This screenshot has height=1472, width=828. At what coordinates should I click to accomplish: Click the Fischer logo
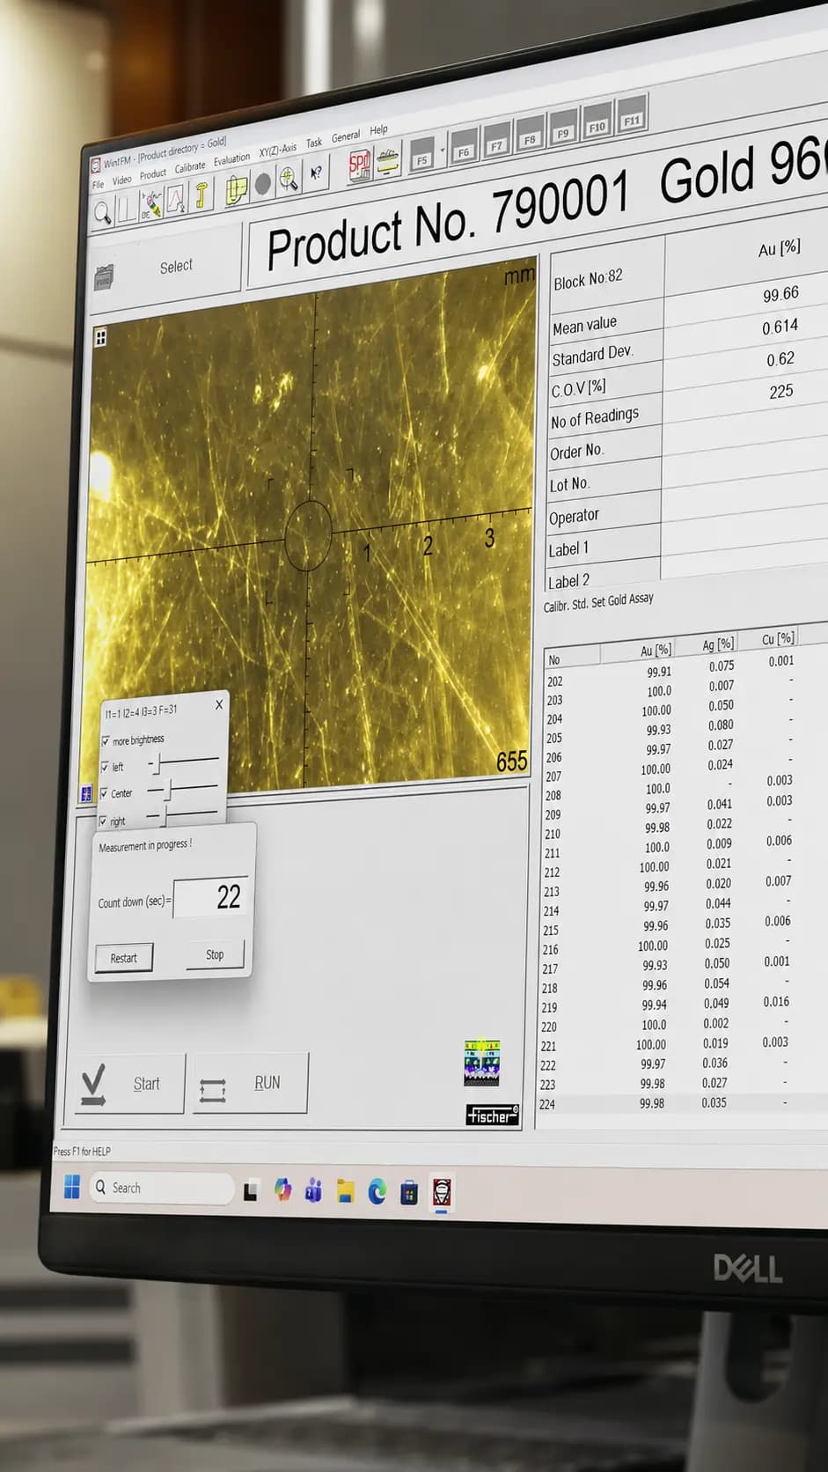(x=492, y=1115)
